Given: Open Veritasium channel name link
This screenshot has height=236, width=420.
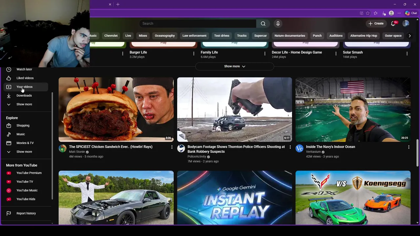Looking at the screenshot, I should [313, 152].
